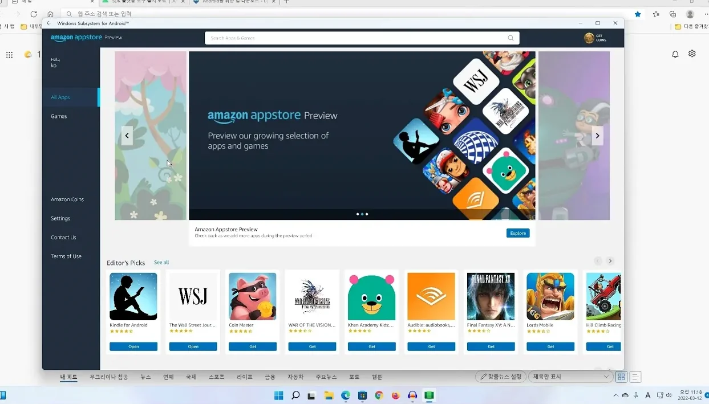Show next banner with right carousel arrow
Viewport: 709px width, 404px height.
click(597, 136)
